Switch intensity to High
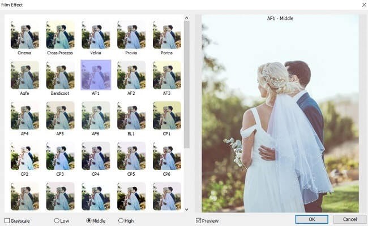368x226 pixels. point(121,220)
